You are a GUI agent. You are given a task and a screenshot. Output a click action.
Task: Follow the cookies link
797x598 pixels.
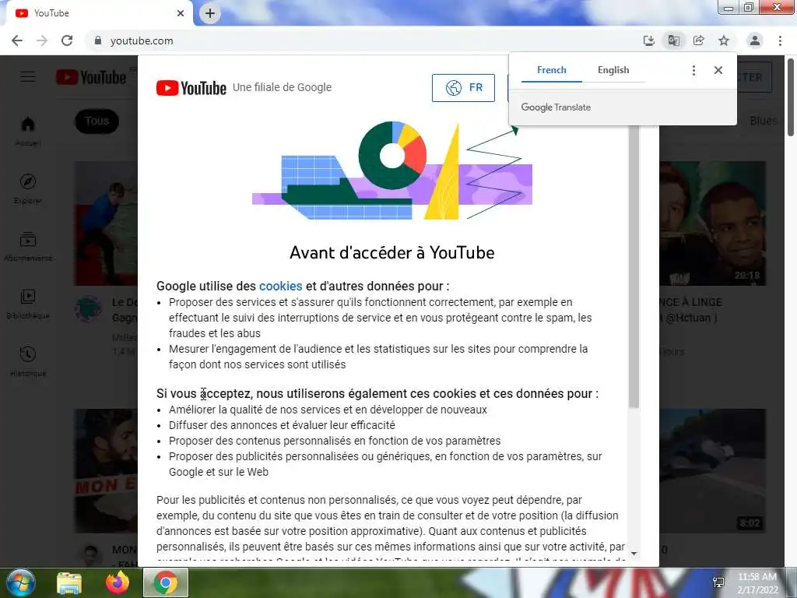280,286
